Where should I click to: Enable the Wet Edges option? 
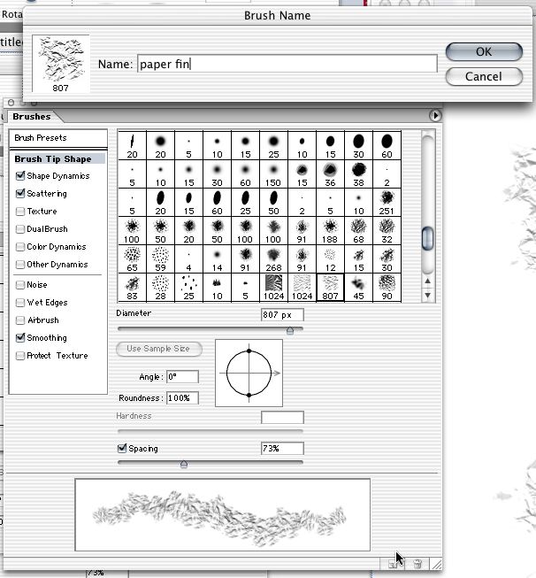point(20,303)
